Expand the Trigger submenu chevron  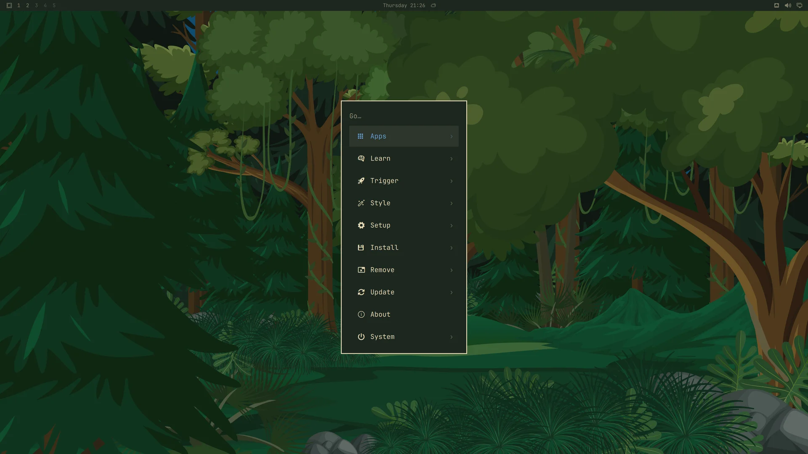pos(452,181)
